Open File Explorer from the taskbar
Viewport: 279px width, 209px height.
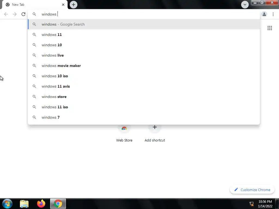[x=24, y=204]
